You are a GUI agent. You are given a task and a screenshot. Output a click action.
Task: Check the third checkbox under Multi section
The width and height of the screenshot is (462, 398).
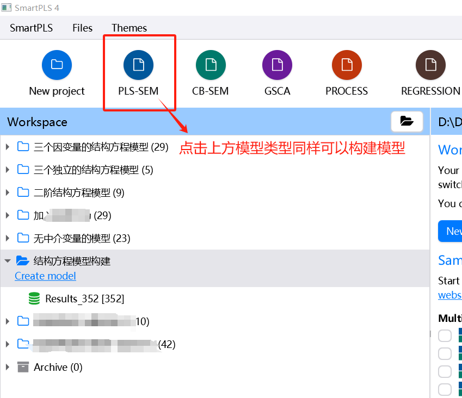tap(445, 371)
